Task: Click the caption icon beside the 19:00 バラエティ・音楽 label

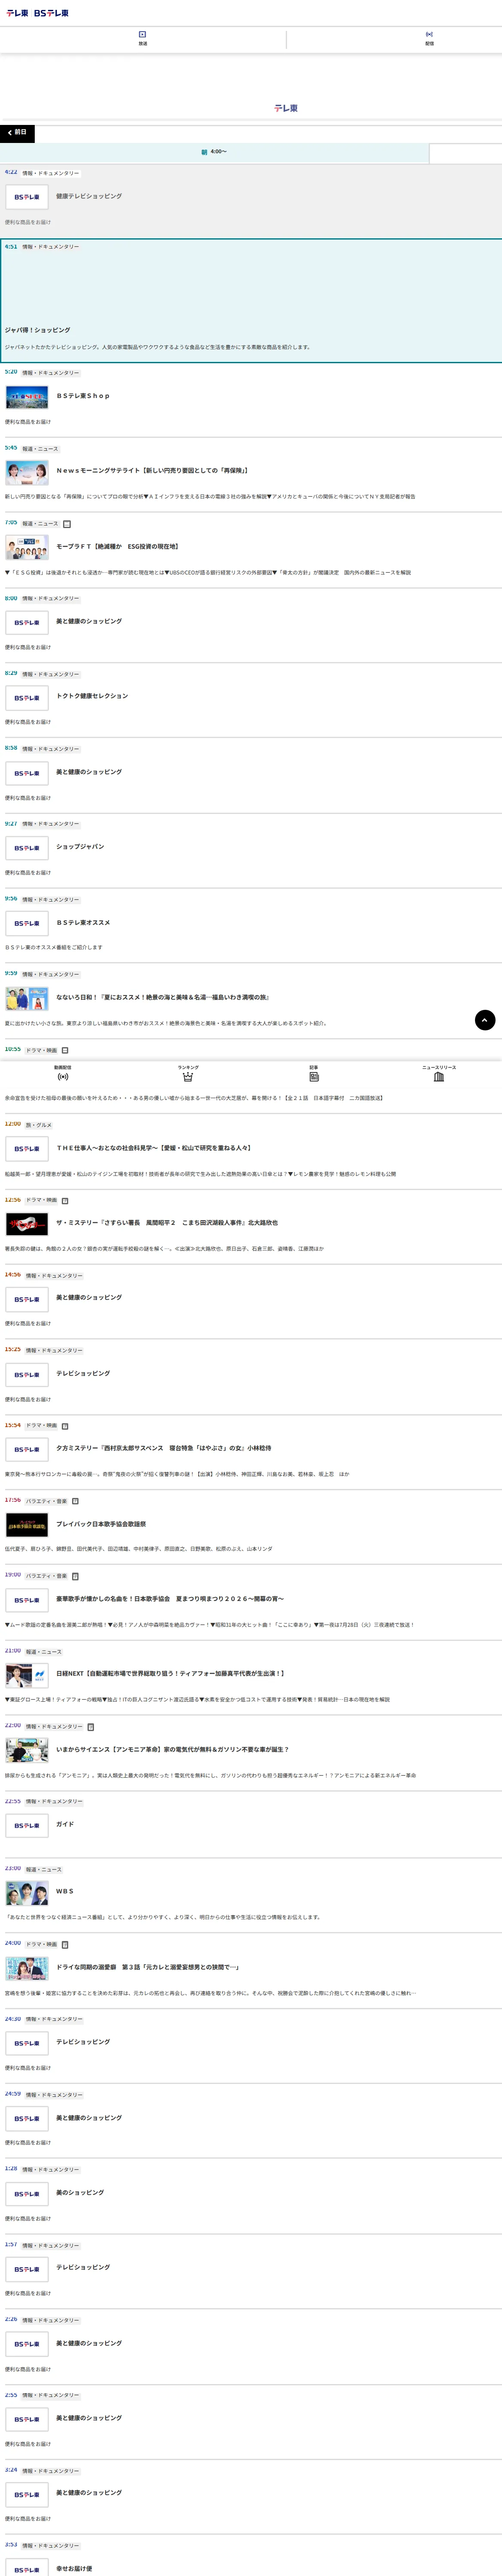Action: point(75,1576)
